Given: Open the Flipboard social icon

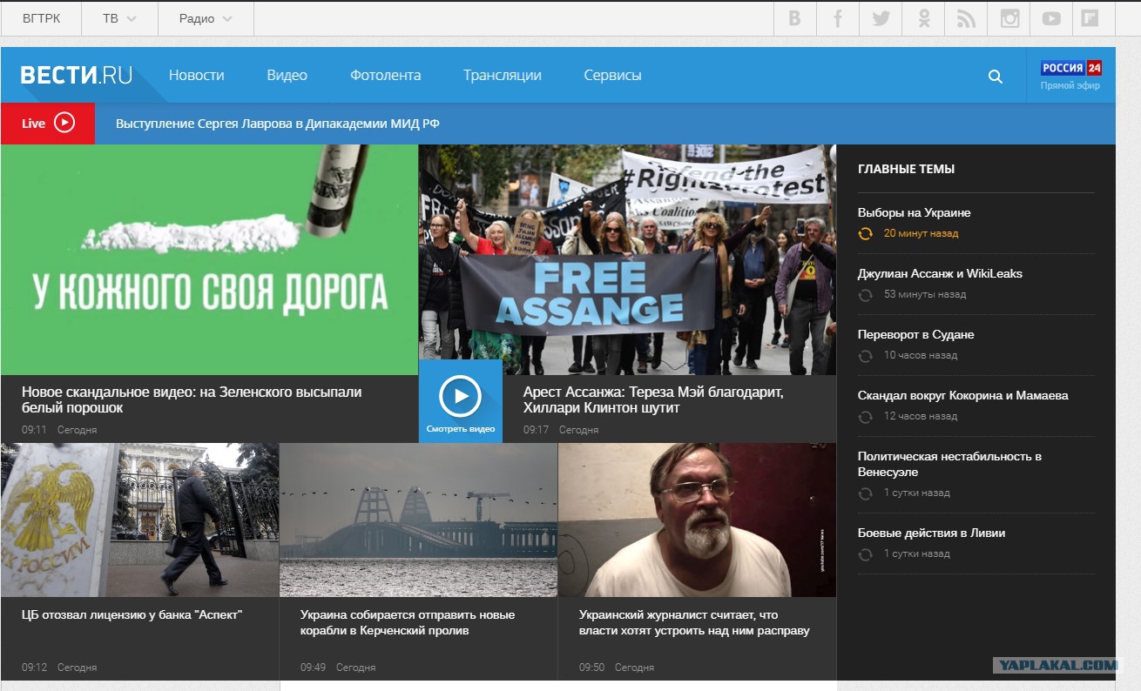Looking at the screenshot, I should (1089, 18).
